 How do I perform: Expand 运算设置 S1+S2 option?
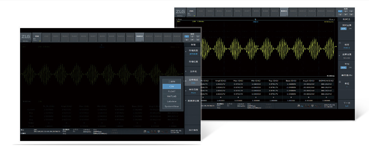[347, 55]
